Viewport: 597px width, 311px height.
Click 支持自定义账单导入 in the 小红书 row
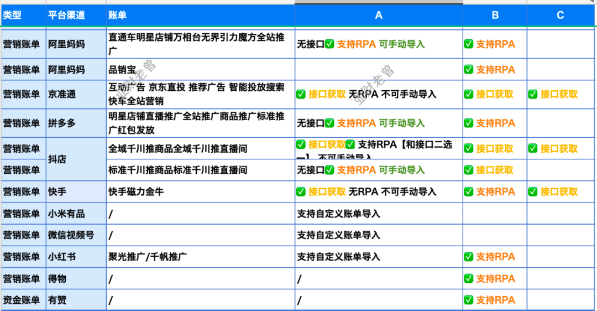pos(338,257)
